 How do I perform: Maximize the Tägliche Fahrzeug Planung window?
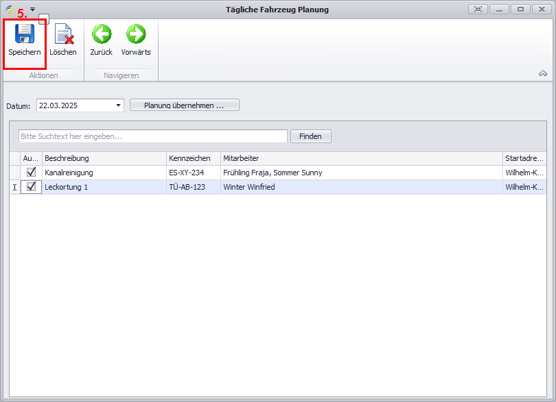pyautogui.click(x=520, y=10)
